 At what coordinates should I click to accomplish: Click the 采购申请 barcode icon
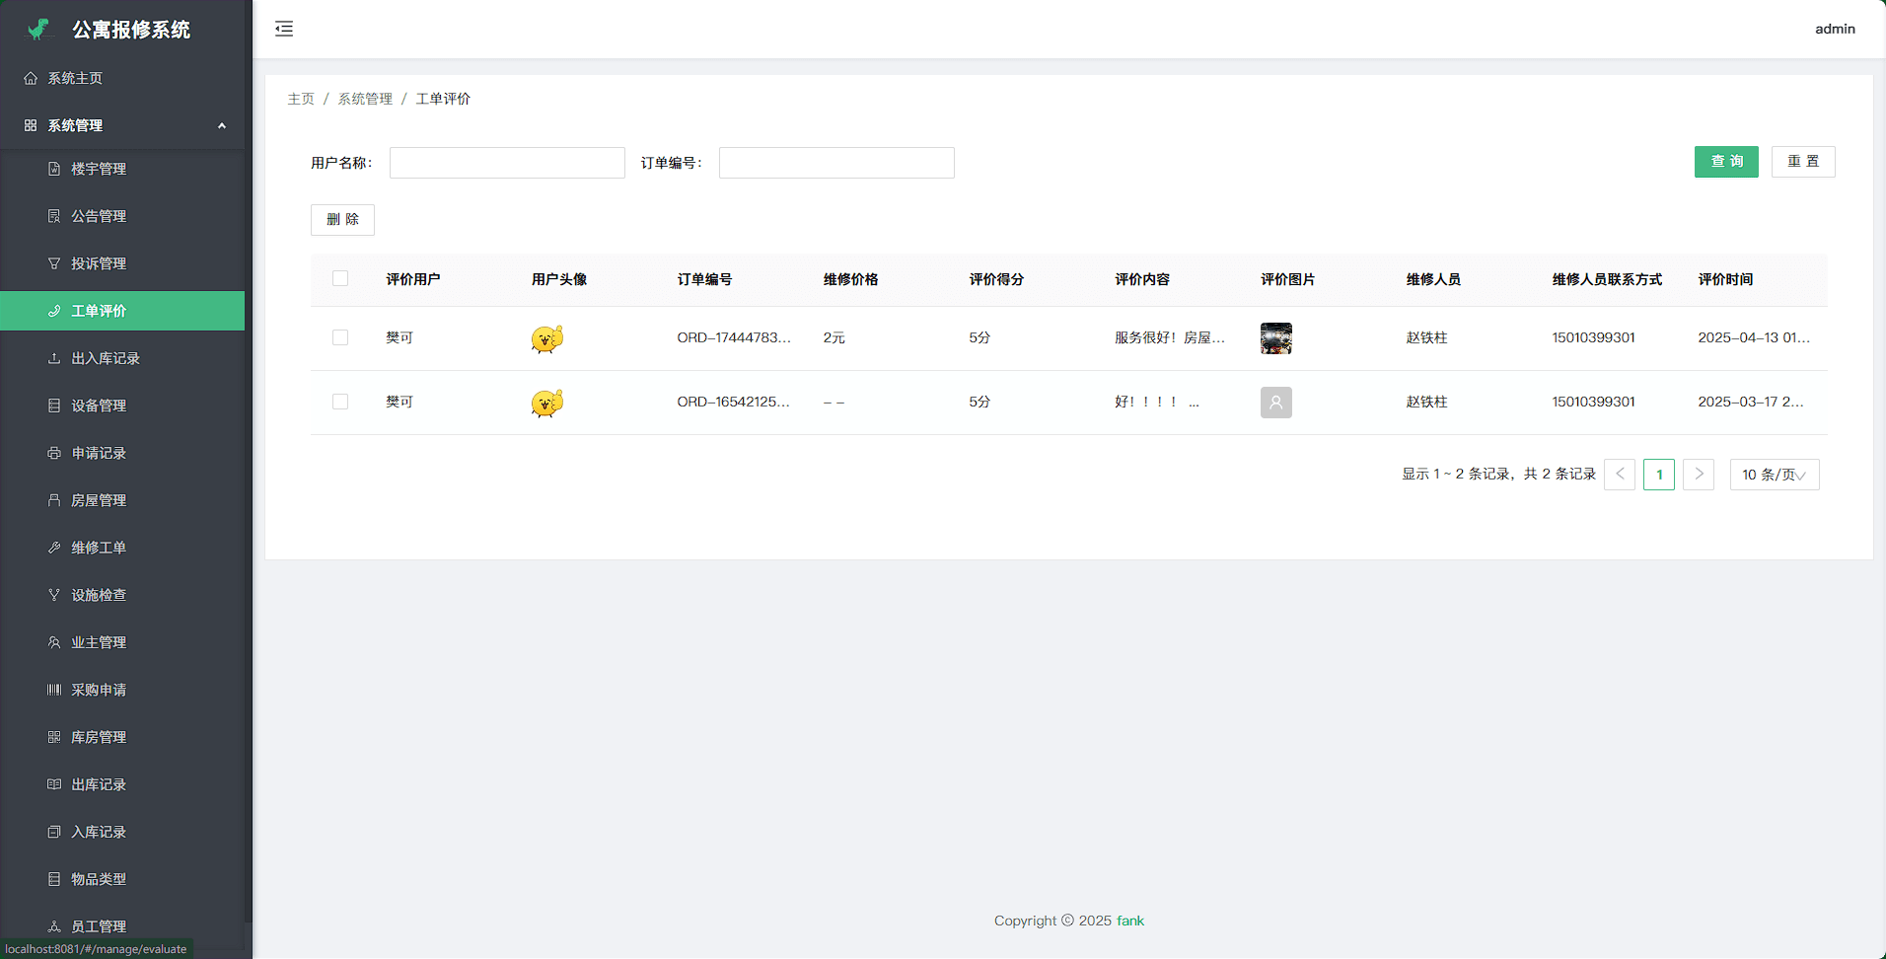coord(54,690)
